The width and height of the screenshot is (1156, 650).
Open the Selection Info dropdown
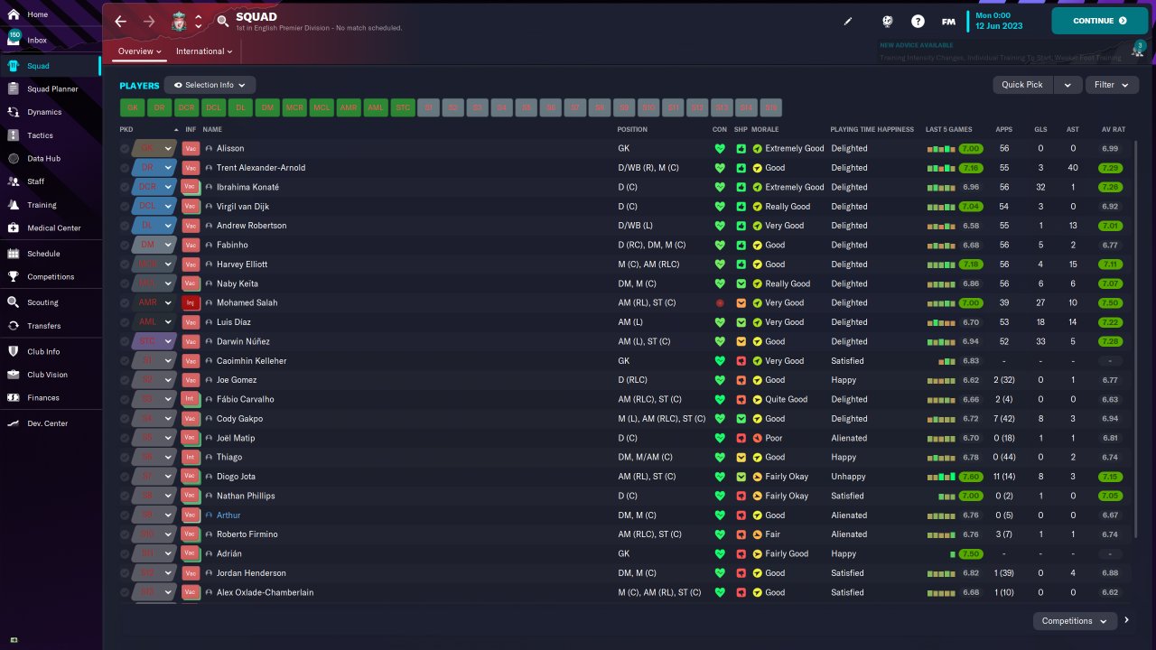coord(210,85)
